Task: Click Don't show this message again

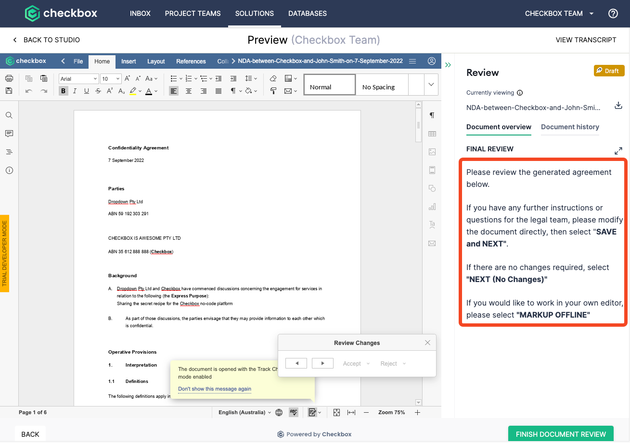Action: pos(215,389)
